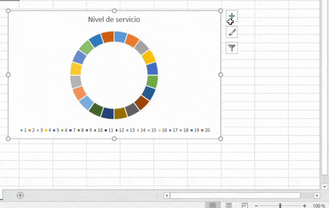Open Chart Filters funnel button
Viewport: 329px width, 208px height.
(x=232, y=48)
